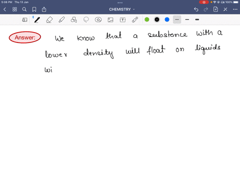Redo the last undone stroke
The height and width of the screenshot is (180, 240).
tap(206, 9)
